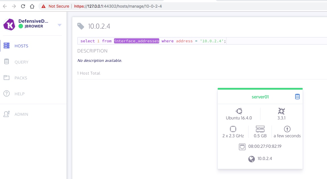Click the Query database icon in sidebar
The height and width of the screenshot is (179, 327).
(7, 62)
